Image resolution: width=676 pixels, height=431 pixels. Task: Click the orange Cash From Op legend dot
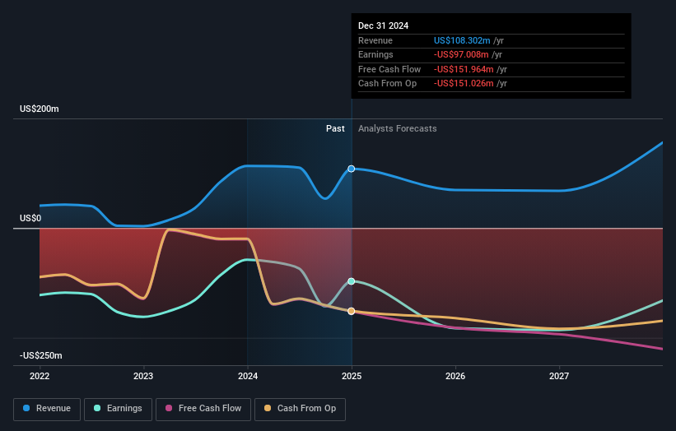[x=268, y=408]
